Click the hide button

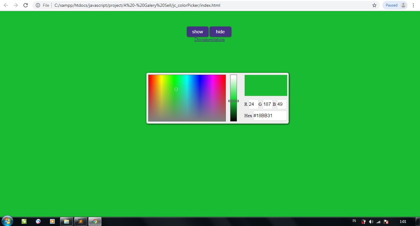click(x=220, y=32)
